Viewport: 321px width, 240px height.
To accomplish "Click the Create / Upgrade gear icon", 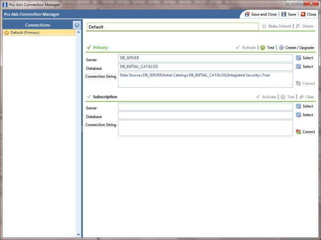I will pos(281,48).
